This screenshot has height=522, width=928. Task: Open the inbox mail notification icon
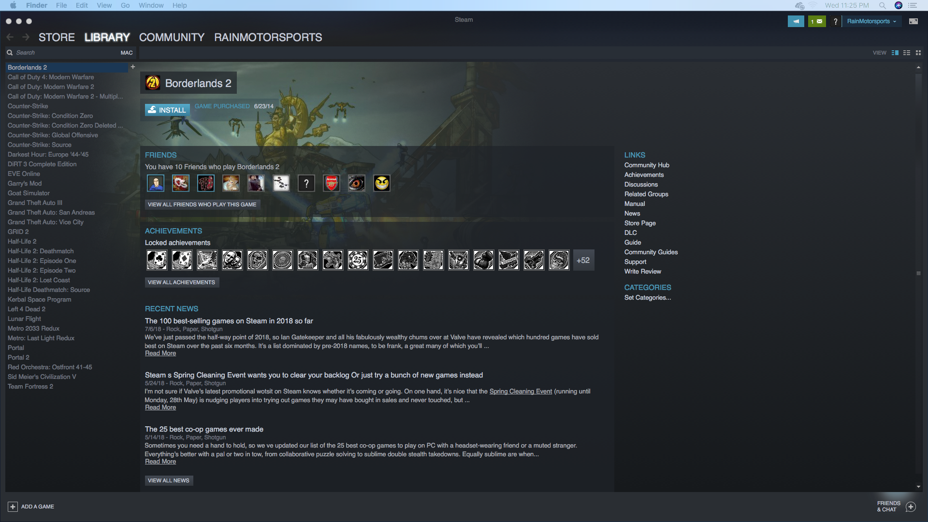pos(817,21)
